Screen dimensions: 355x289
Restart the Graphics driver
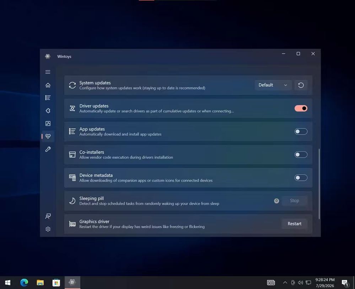tap(295, 224)
